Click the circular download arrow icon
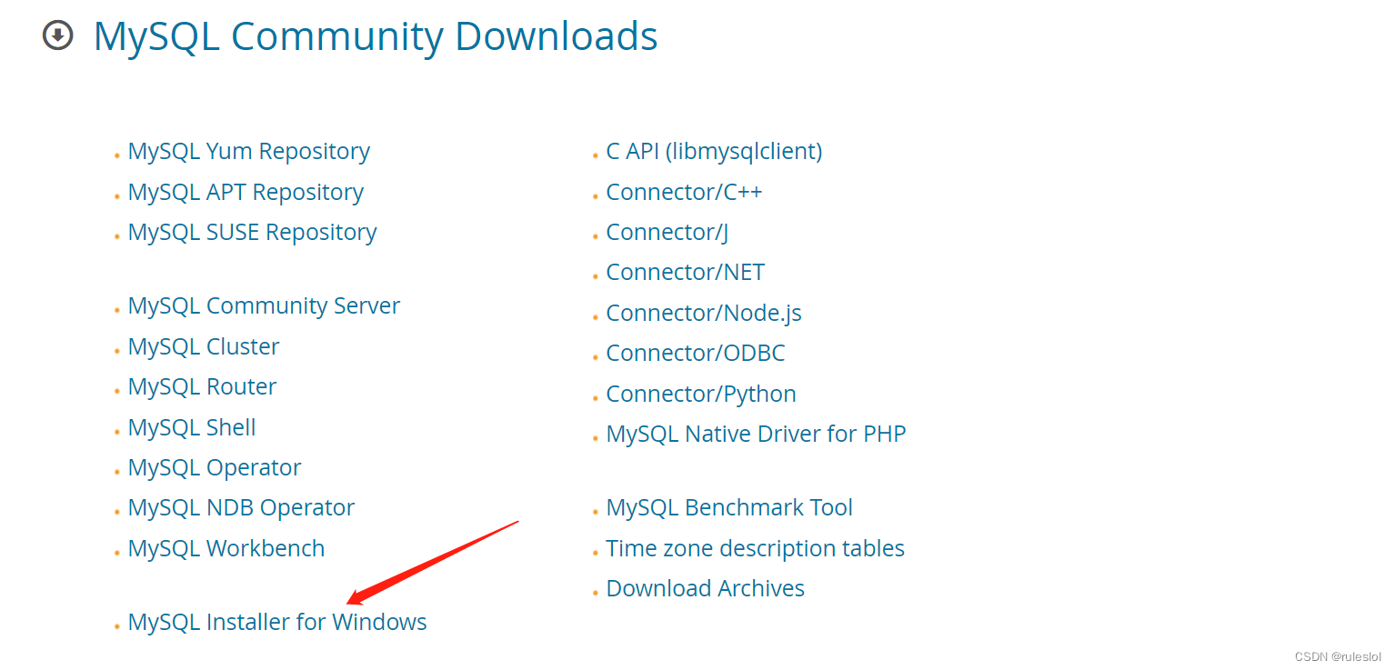Image resolution: width=1395 pixels, height=670 pixels. click(57, 35)
